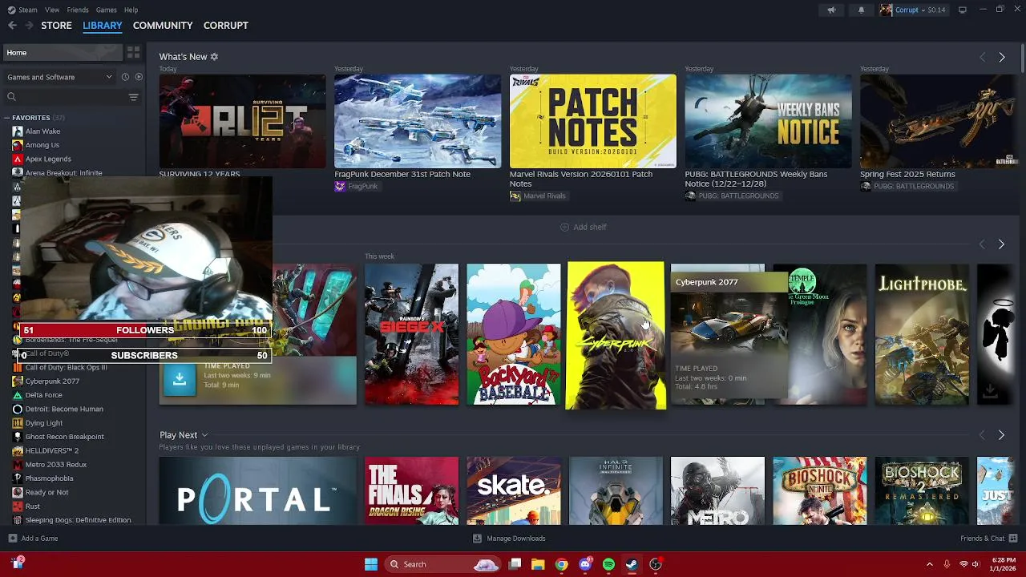Open Manage Downloads

coord(509,539)
